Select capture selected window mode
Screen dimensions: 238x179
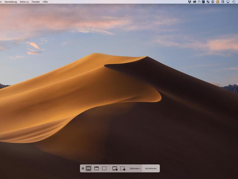96,168
